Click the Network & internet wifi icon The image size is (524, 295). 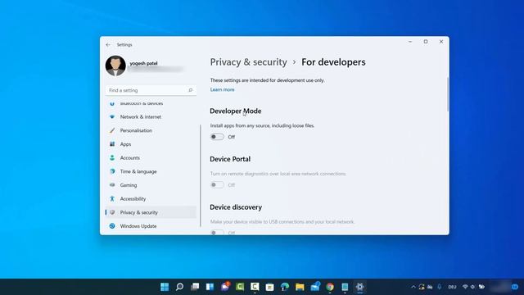point(112,116)
